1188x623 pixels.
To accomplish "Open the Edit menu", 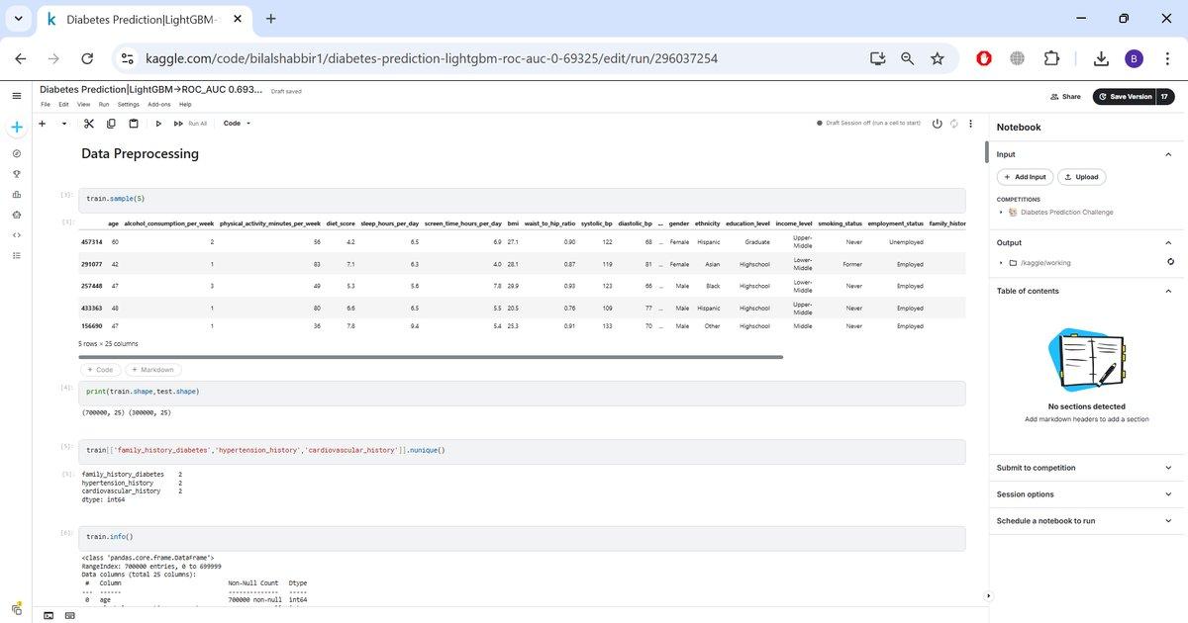I will pos(63,104).
